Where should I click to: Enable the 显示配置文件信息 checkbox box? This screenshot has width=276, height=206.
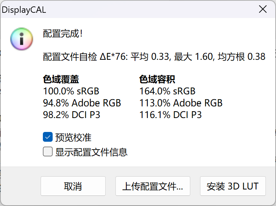click(48, 151)
